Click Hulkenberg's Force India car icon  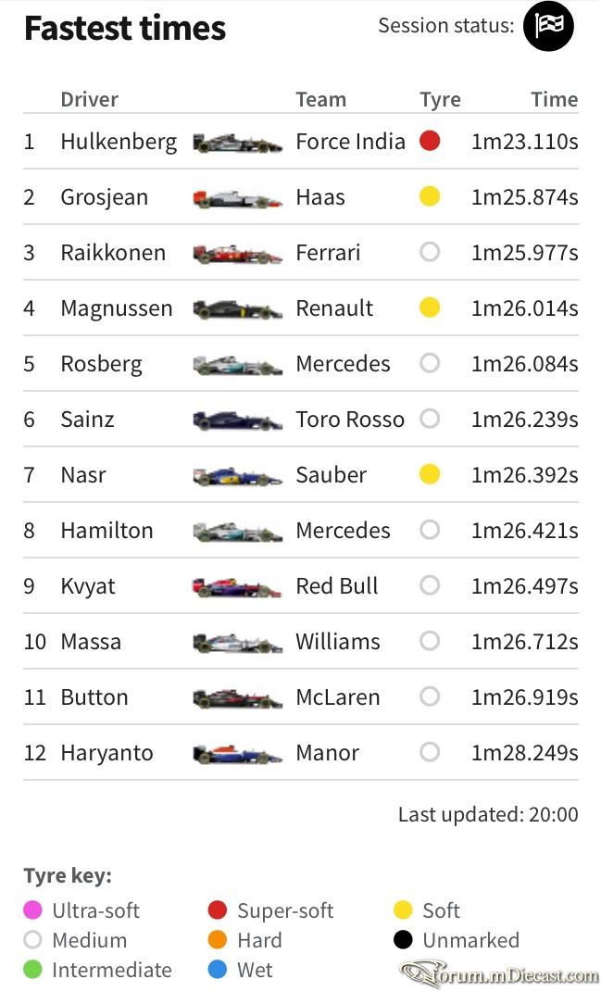click(237, 144)
